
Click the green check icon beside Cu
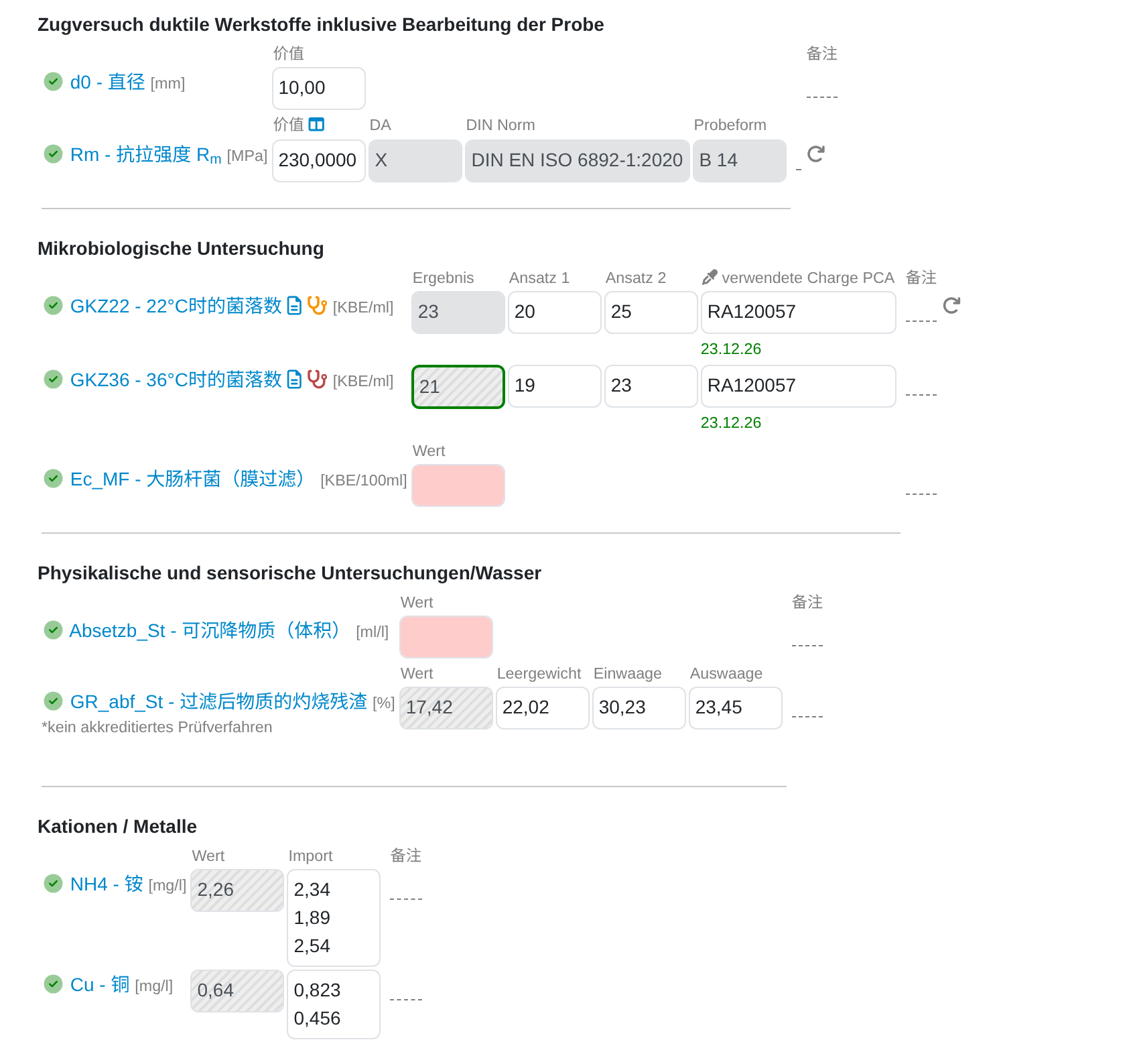coord(53,984)
